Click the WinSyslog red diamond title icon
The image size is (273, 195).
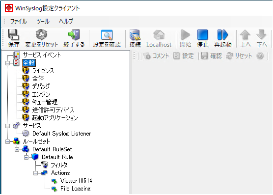[9, 8]
